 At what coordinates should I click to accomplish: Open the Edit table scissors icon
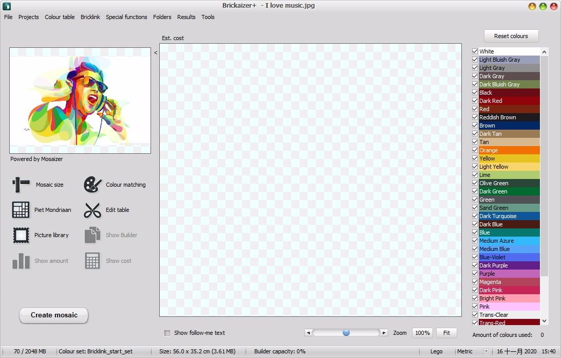click(92, 210)
